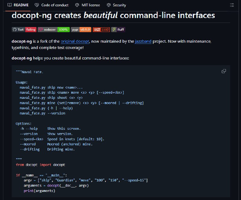Click the "--drifting" option line
This screenshot has width=241, height=200.
coord(47,150)
